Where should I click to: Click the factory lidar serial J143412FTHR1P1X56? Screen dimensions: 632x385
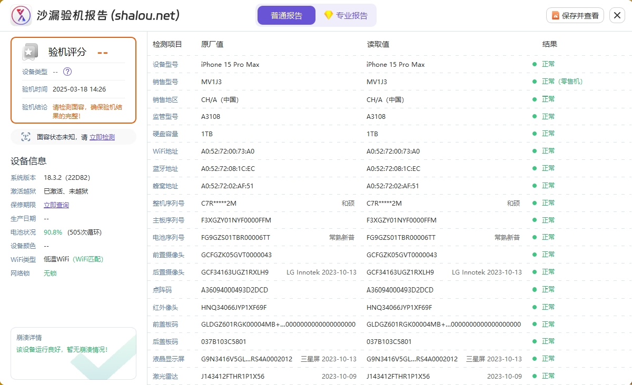pos(233,376)
